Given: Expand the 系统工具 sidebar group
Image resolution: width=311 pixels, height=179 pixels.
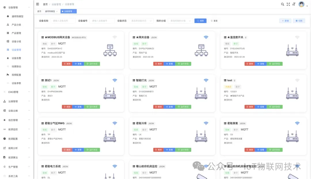Looking at the screenshot, I should (x=17, y=176).
